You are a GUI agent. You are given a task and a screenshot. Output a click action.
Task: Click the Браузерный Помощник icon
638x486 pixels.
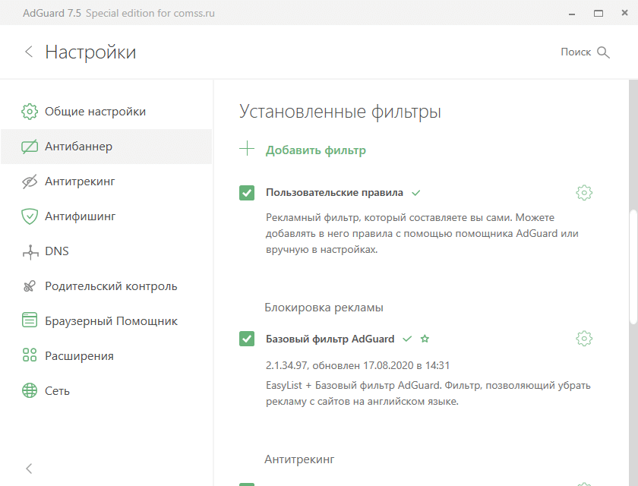(x=30, y=320)
